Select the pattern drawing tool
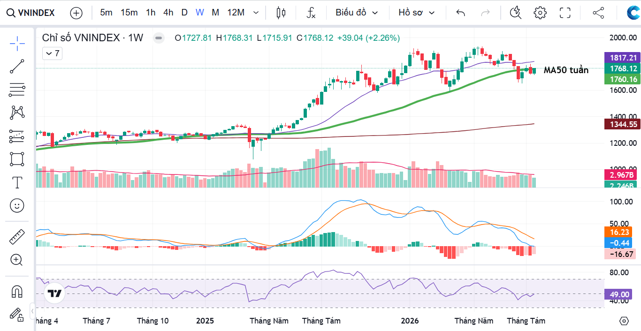Screen dimensions: 641x331 point(17,113)
